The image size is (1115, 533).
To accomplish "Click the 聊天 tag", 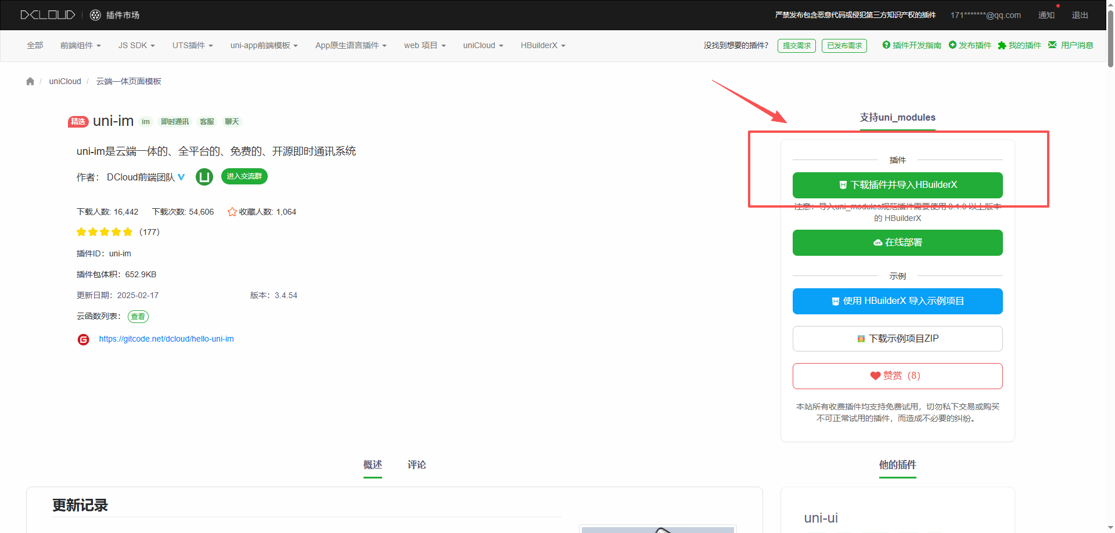I will click(x=232, y=122).
